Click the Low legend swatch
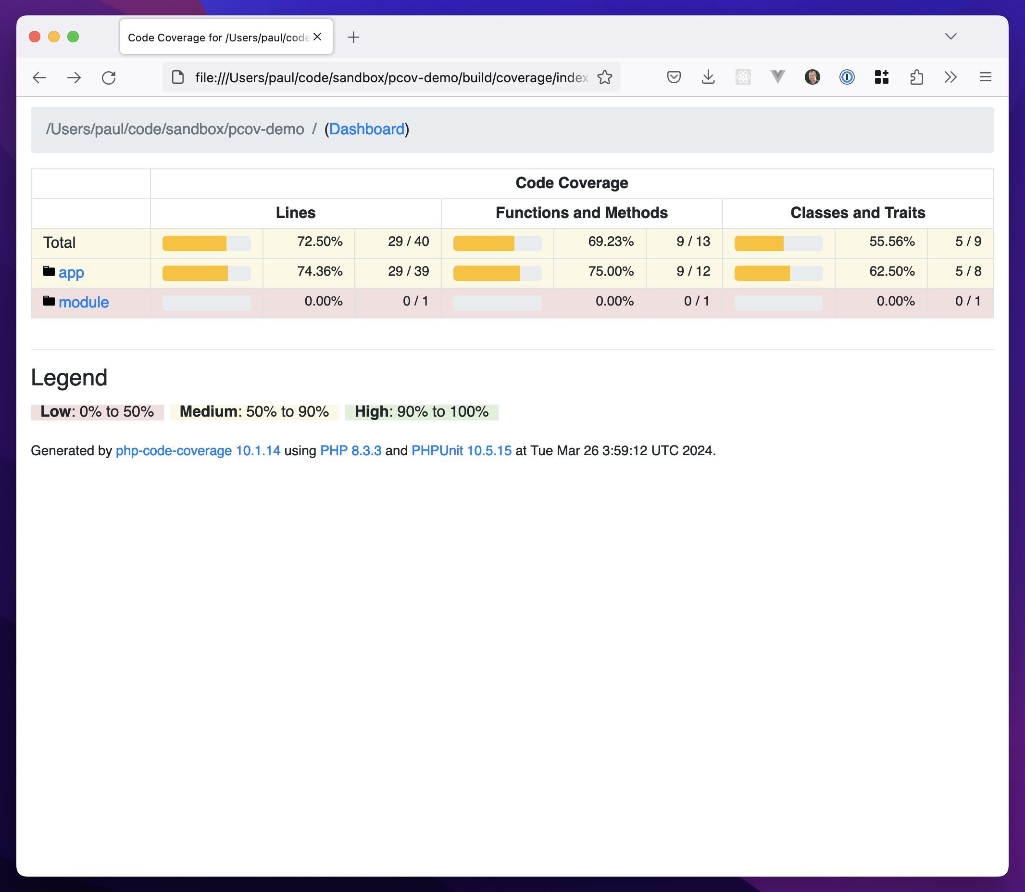 97,412
